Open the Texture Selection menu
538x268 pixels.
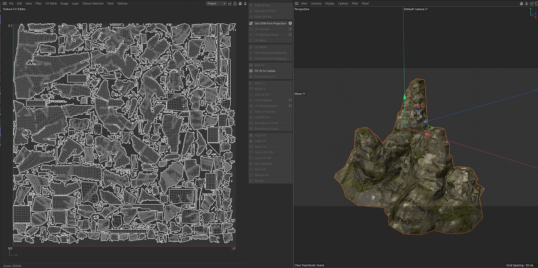click(93, 4)
